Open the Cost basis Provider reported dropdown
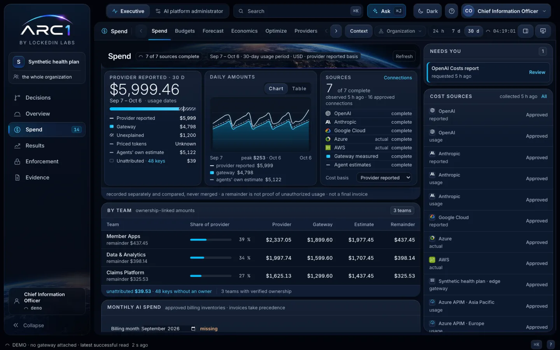Screen dimensions: 560x350 click(x=385, y=178)
